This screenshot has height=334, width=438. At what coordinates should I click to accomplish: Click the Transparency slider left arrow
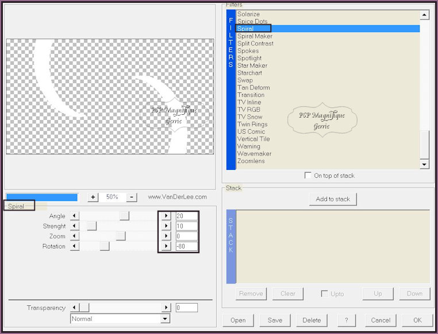click(75, 308)
